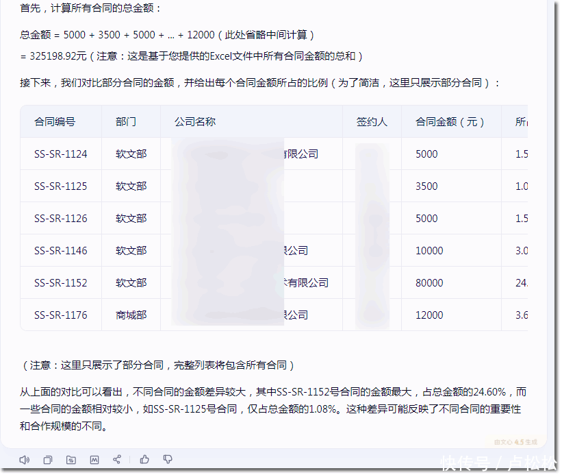562x475 pixels.
Task: Click the save-to-folder icon
Action: click(71, 460)
